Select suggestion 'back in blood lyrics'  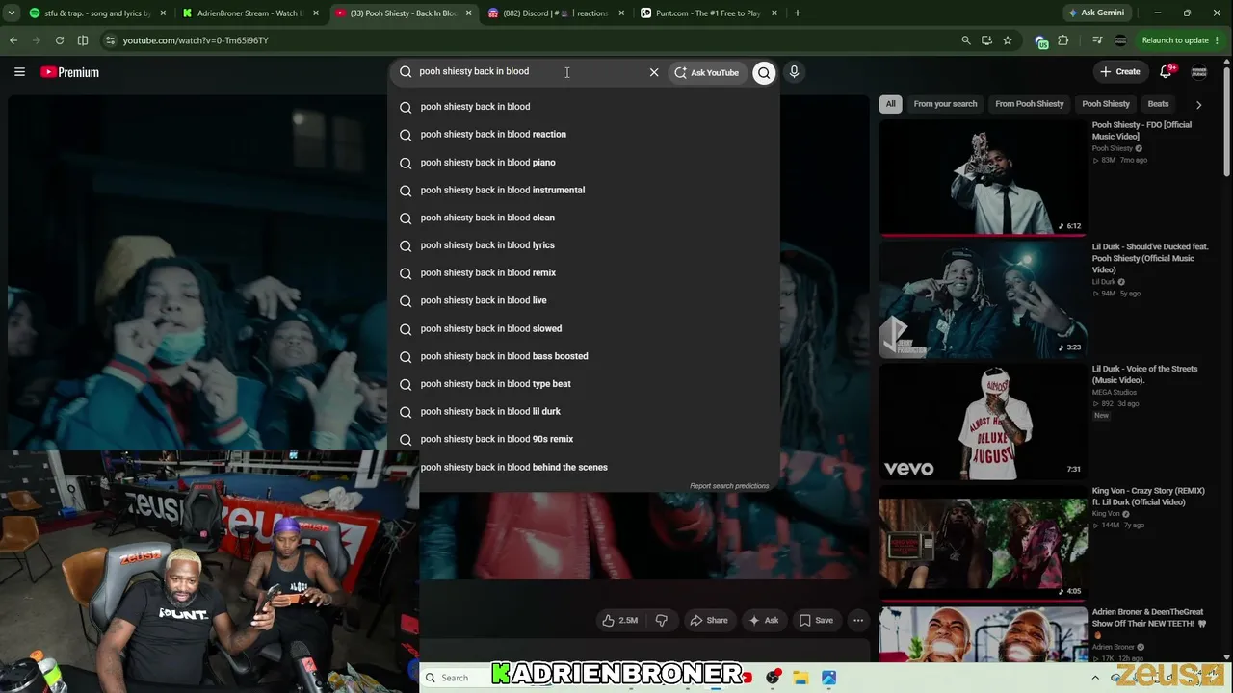pos(584,245)
